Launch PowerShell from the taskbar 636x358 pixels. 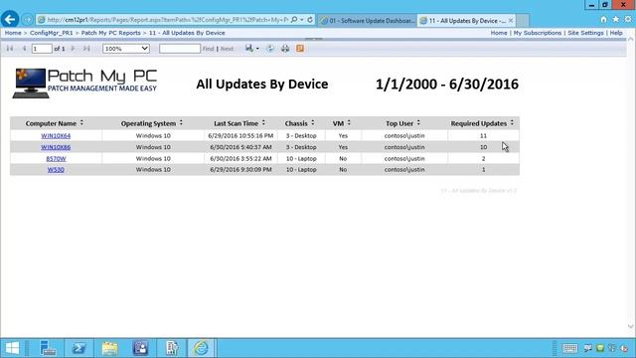click(x=79, y=348)
